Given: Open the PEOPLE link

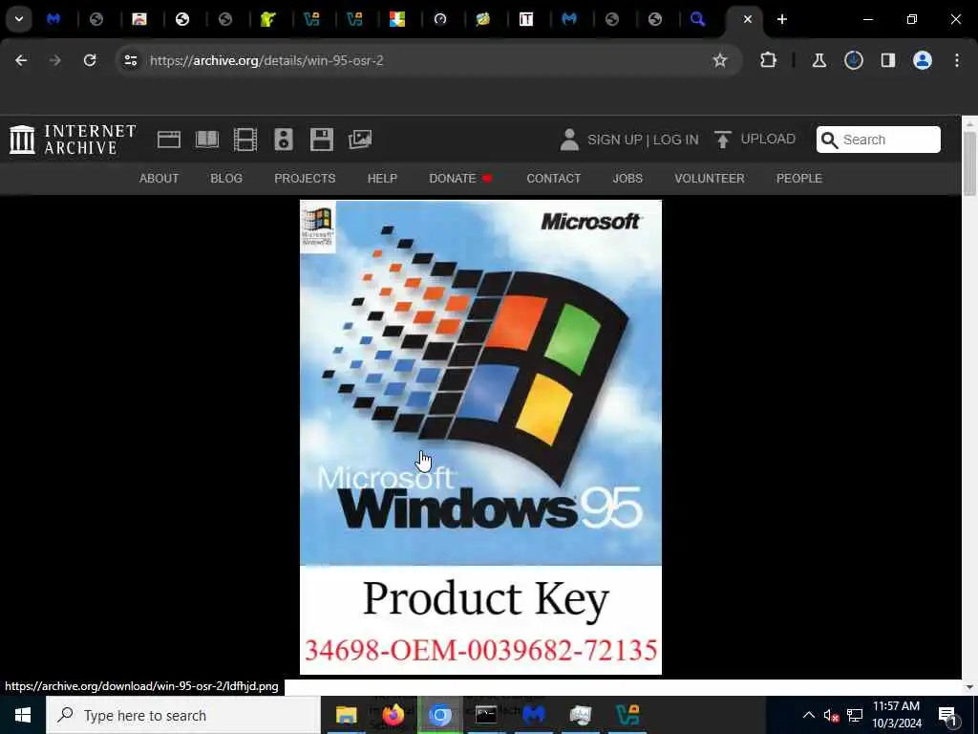Looking at the screenshot, I should point(799,179).
